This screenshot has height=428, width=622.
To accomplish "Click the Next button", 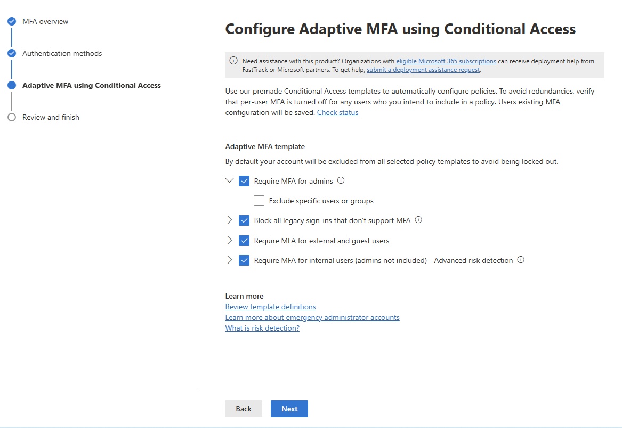I will point(289,409).
